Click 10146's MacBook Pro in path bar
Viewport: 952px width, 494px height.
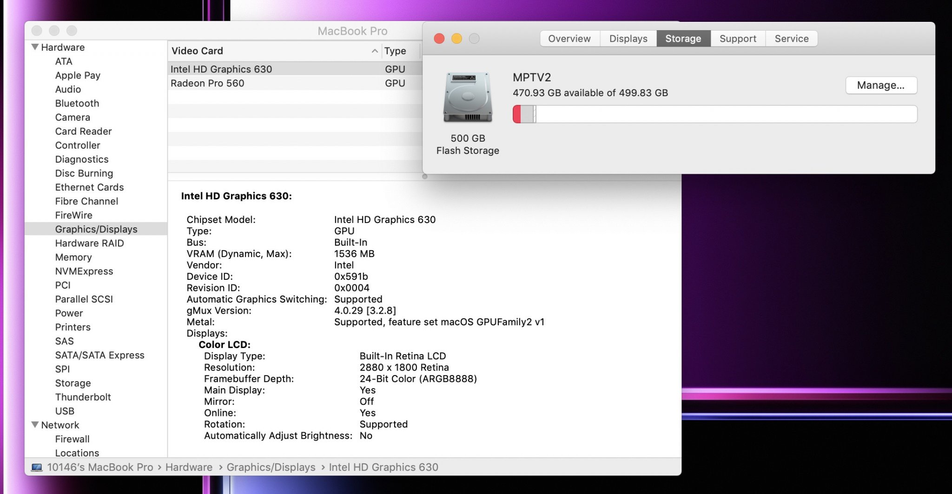100,467
